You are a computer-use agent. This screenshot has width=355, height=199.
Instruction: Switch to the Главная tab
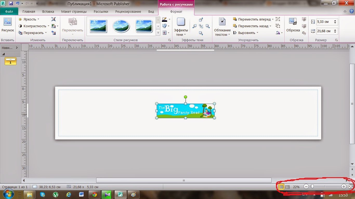click(x=29, y=11)
